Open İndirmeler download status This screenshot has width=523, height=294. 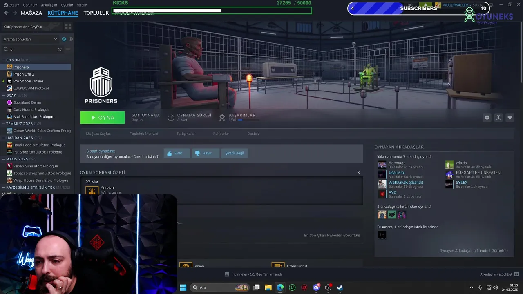pos(253,274)
